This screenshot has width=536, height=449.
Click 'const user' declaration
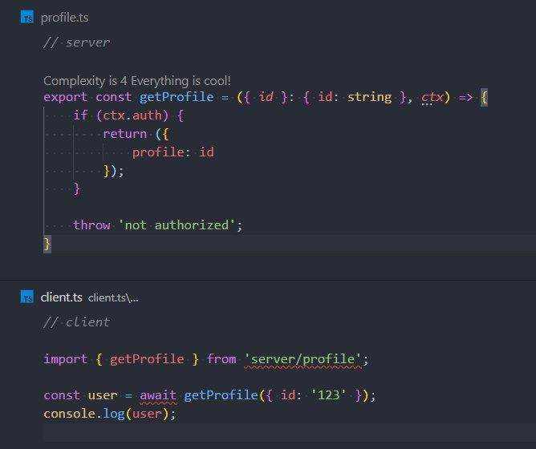80,395
